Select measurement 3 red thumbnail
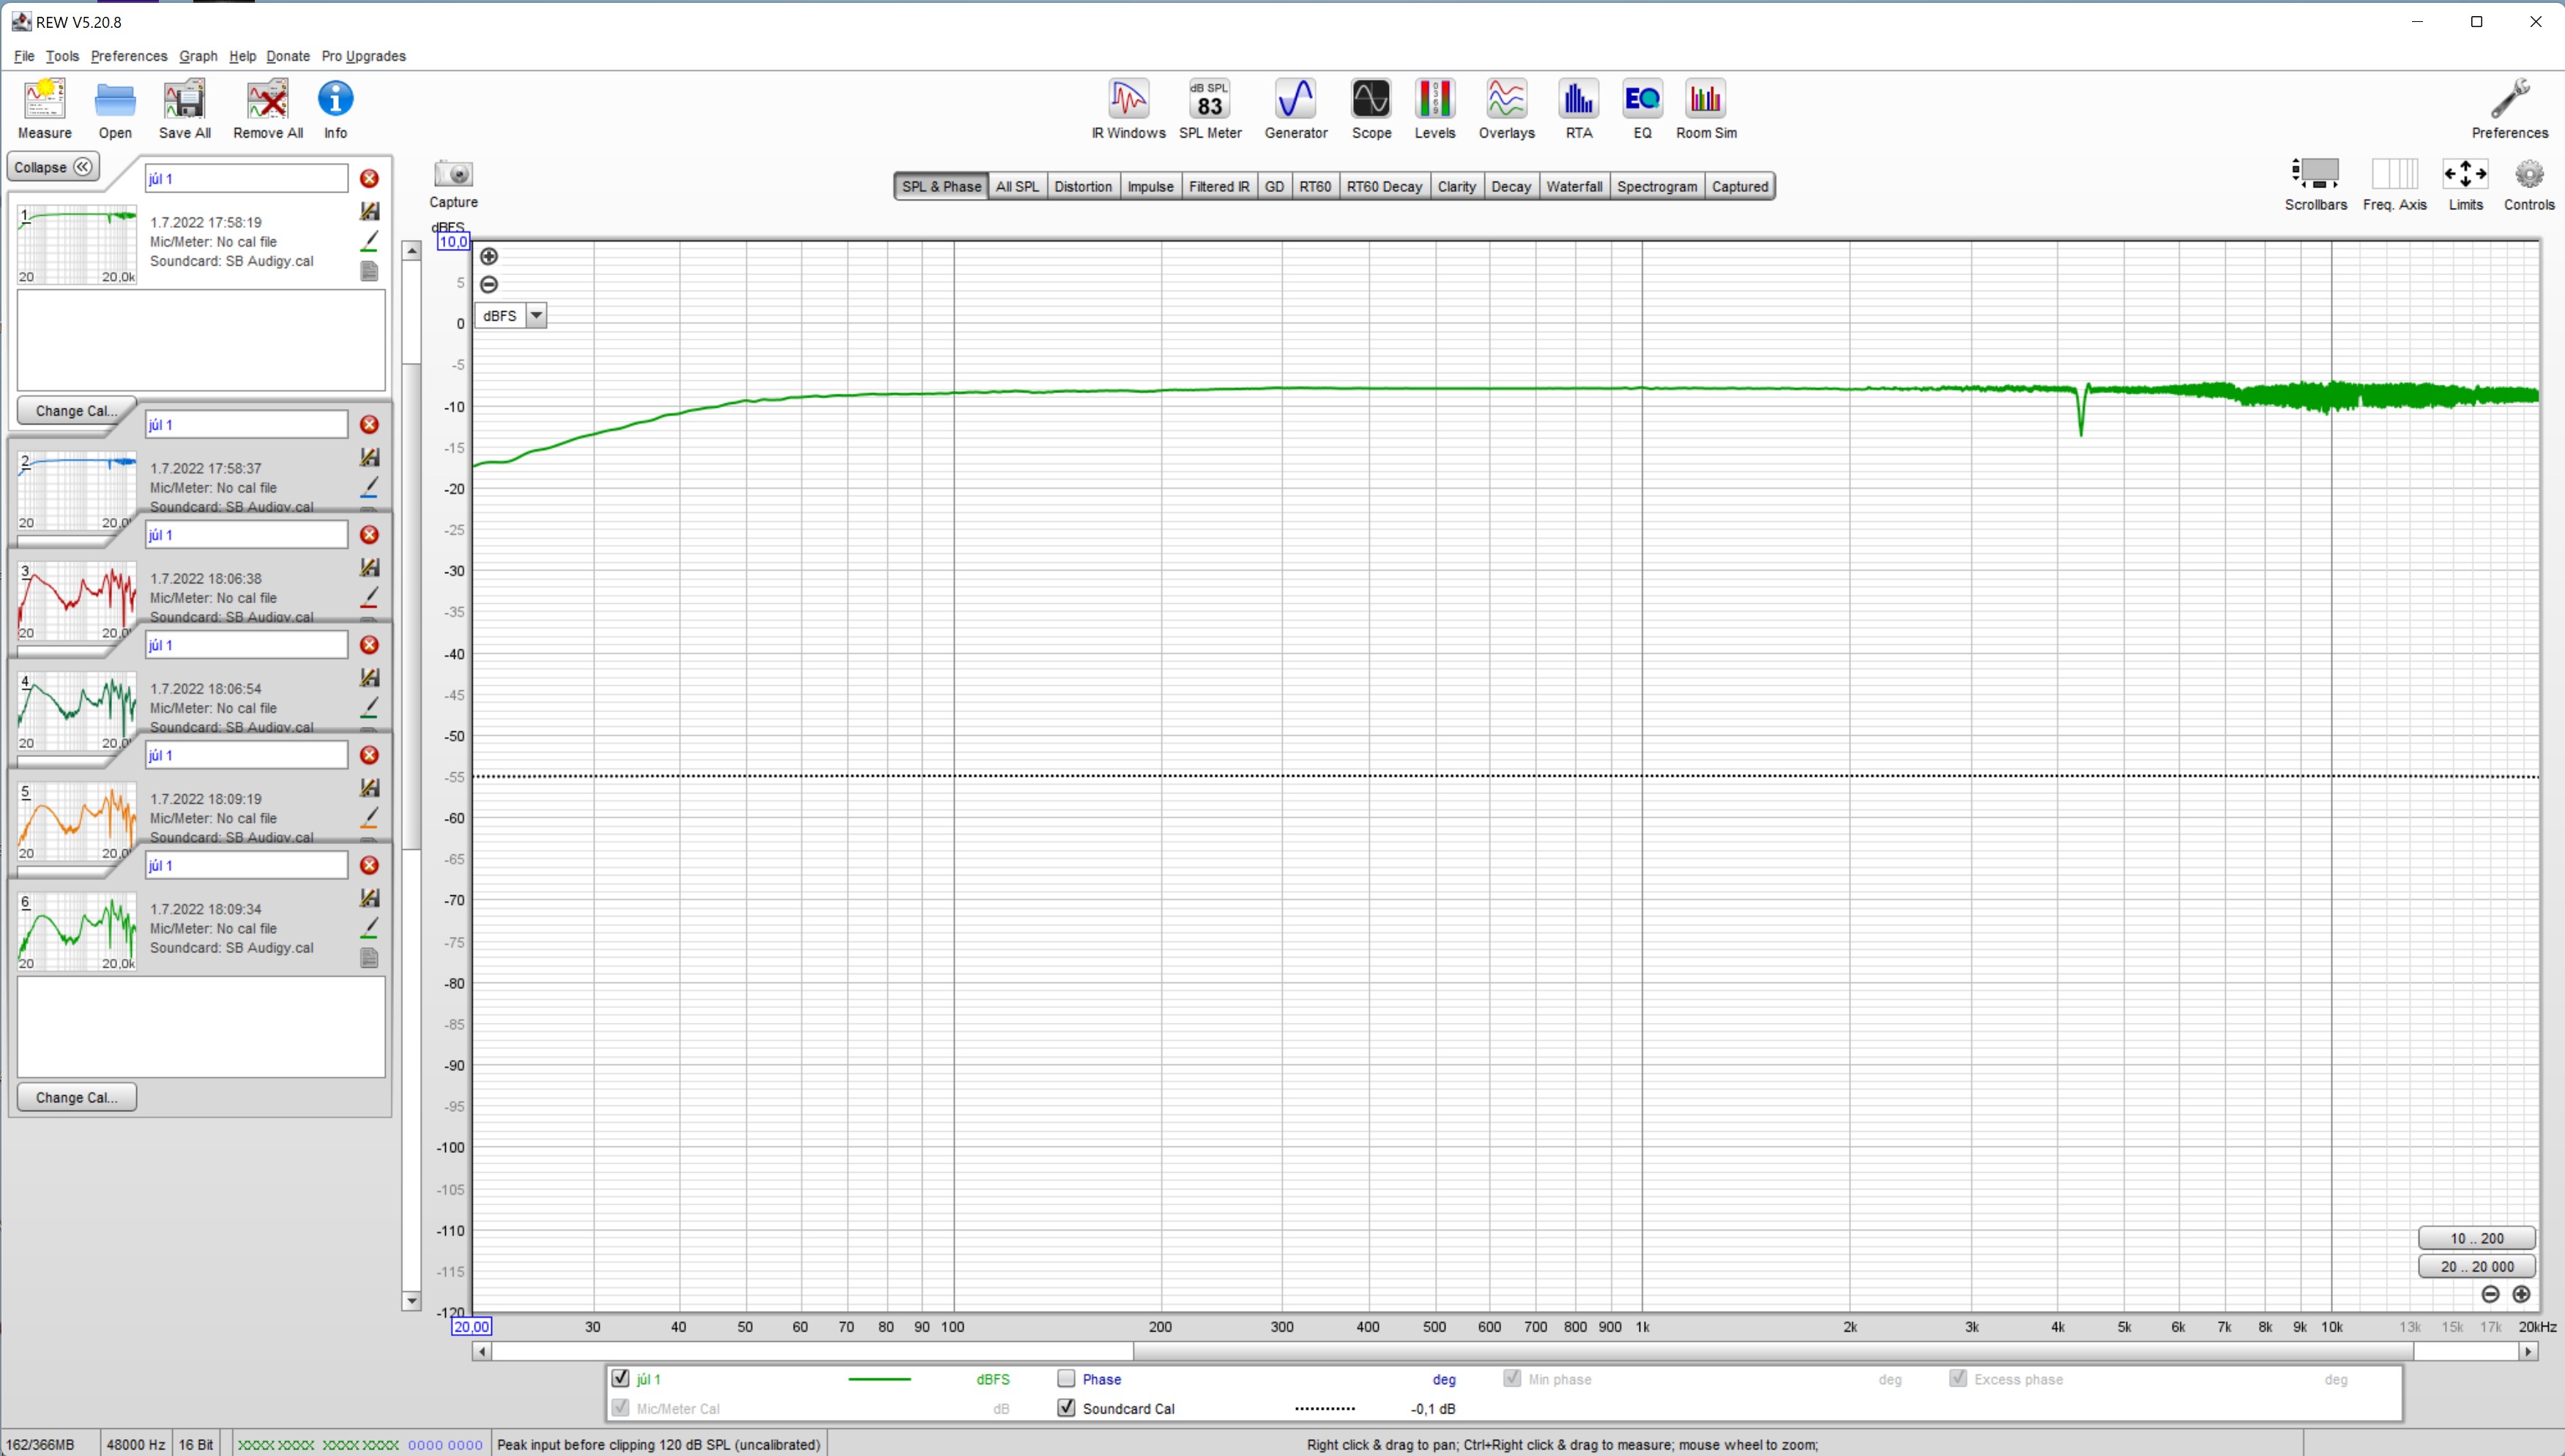Screen dimensions: 2565x1456 point(77,601)
